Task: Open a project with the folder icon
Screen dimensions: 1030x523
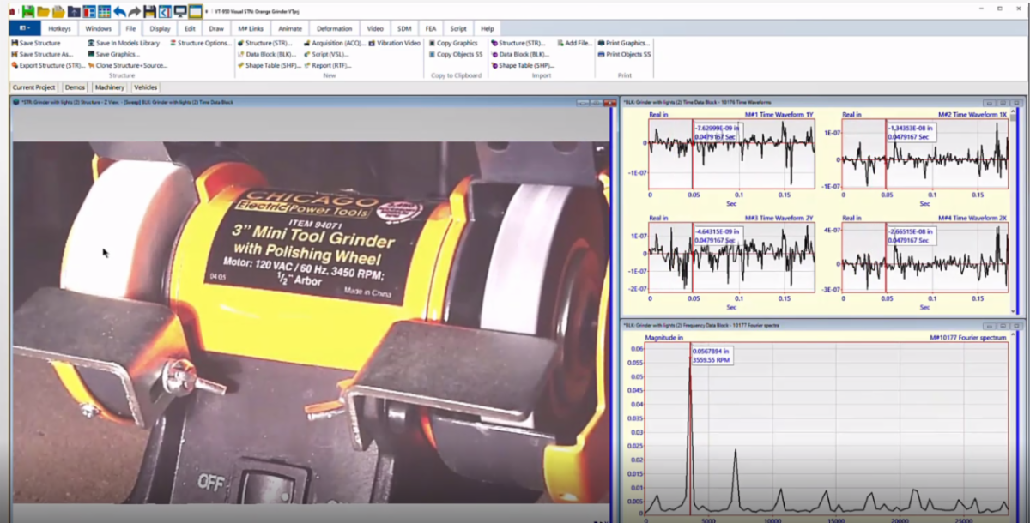Action: [x=41, y=9]
